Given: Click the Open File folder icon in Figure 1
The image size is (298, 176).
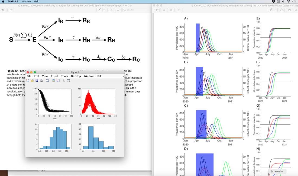Looking at the screenshot, I should [32, 81].
